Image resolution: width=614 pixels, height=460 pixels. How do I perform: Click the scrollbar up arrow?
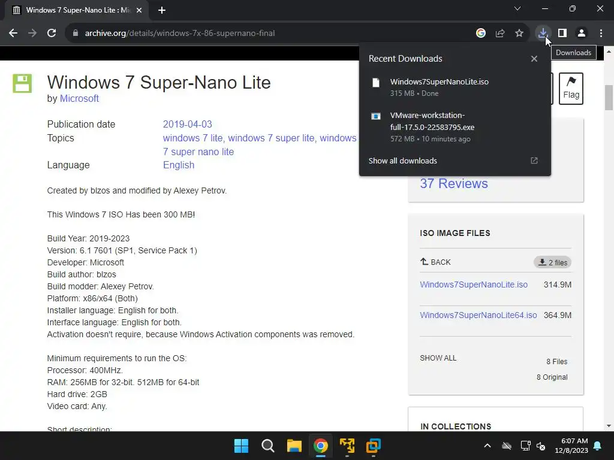tap(609, 52)
